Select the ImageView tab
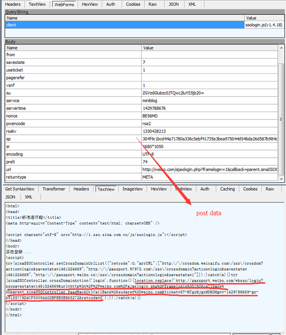 pyautogui.click(x=132, y=189)
